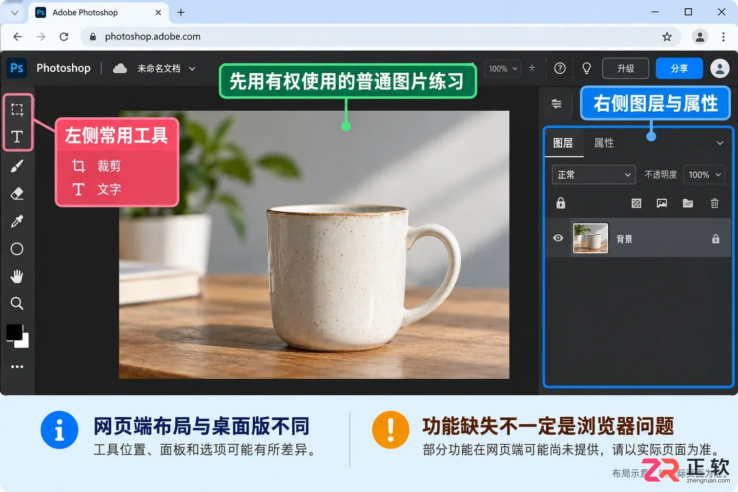Open the browser three-dot menu
The image size is (738, 492).
723,36
